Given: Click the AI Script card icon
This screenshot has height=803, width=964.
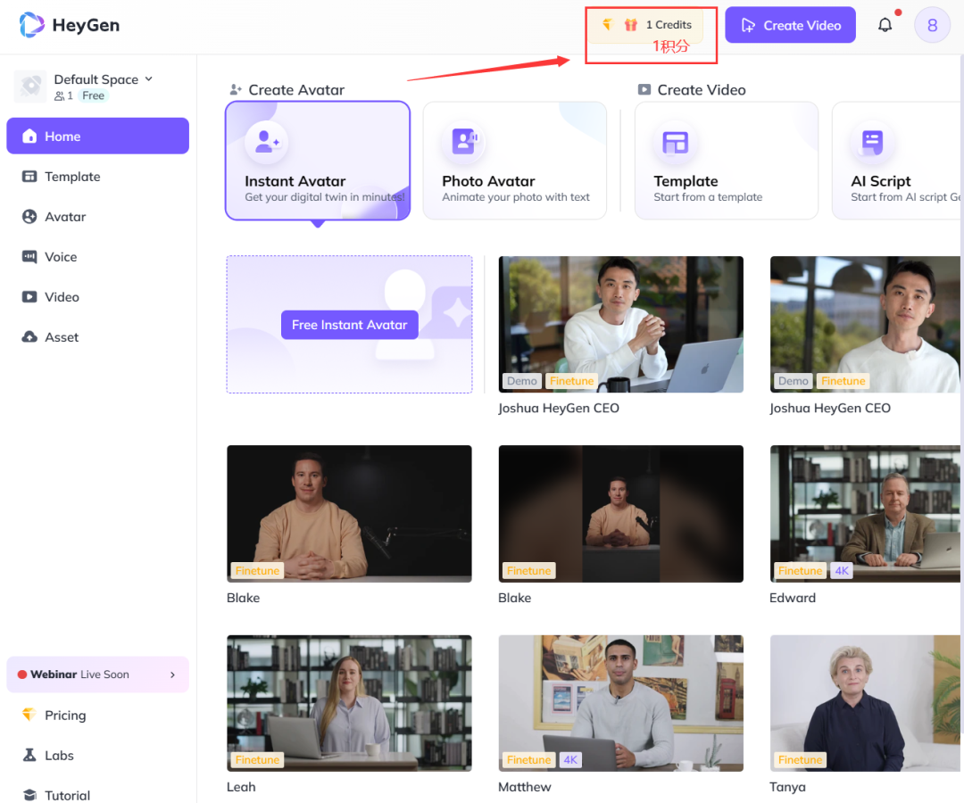Looking at the screenshot, I should coord(872,142).
